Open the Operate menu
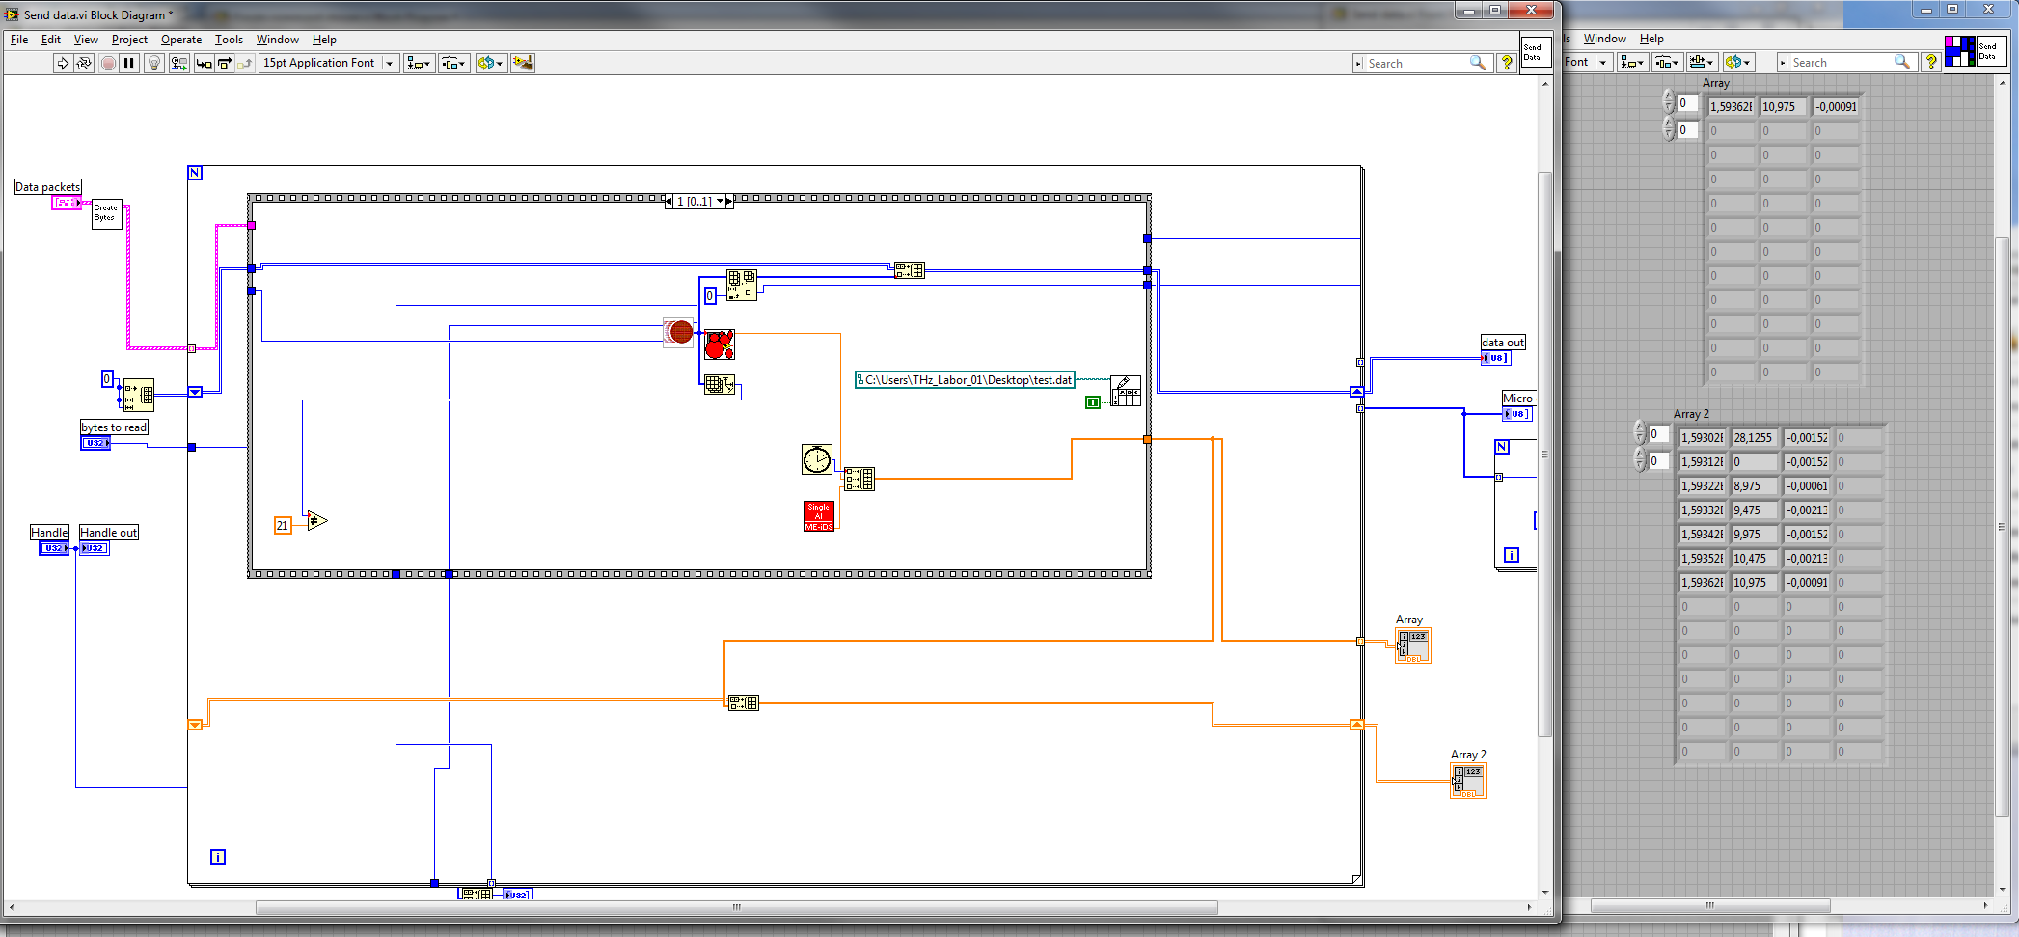The image size is (2019, 937). (x=181, y=40)
